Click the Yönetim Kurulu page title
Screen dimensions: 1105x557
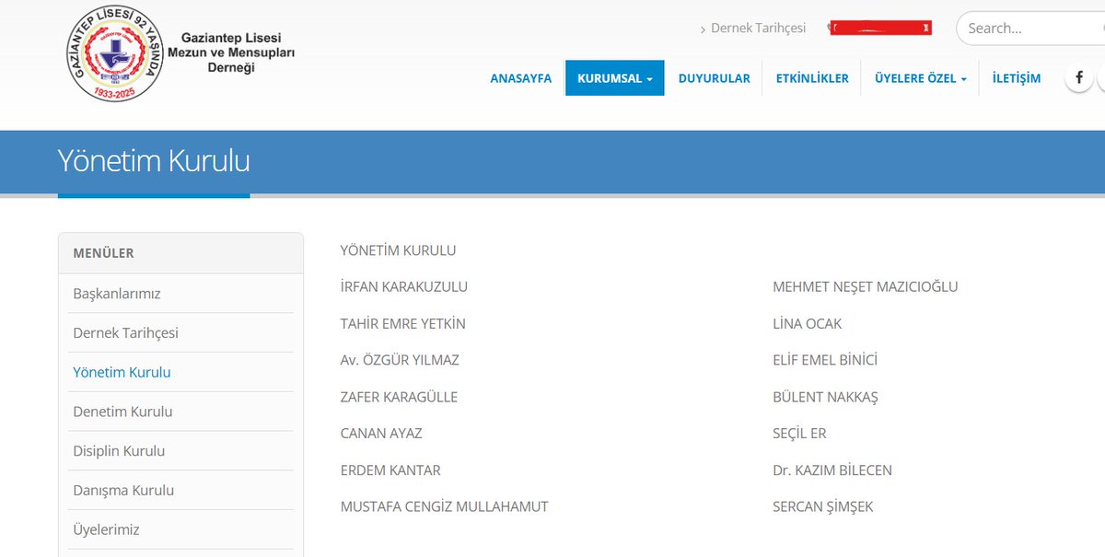154,161
